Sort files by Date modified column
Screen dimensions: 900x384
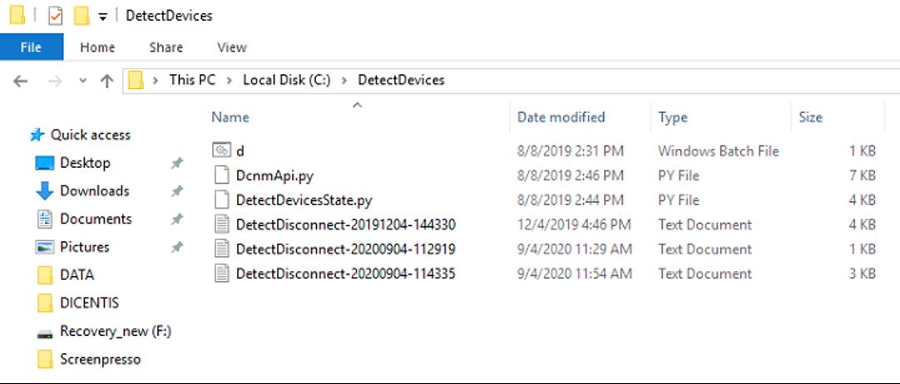tap(561, 117)
